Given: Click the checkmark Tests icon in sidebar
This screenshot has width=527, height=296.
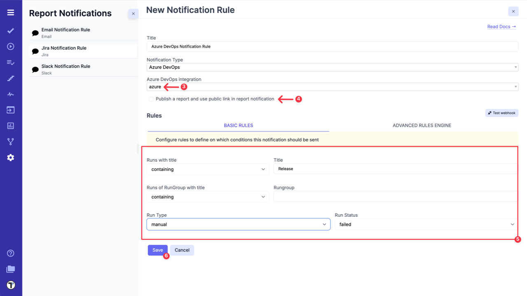Looking at the screenshot, I should click(11, 31).
